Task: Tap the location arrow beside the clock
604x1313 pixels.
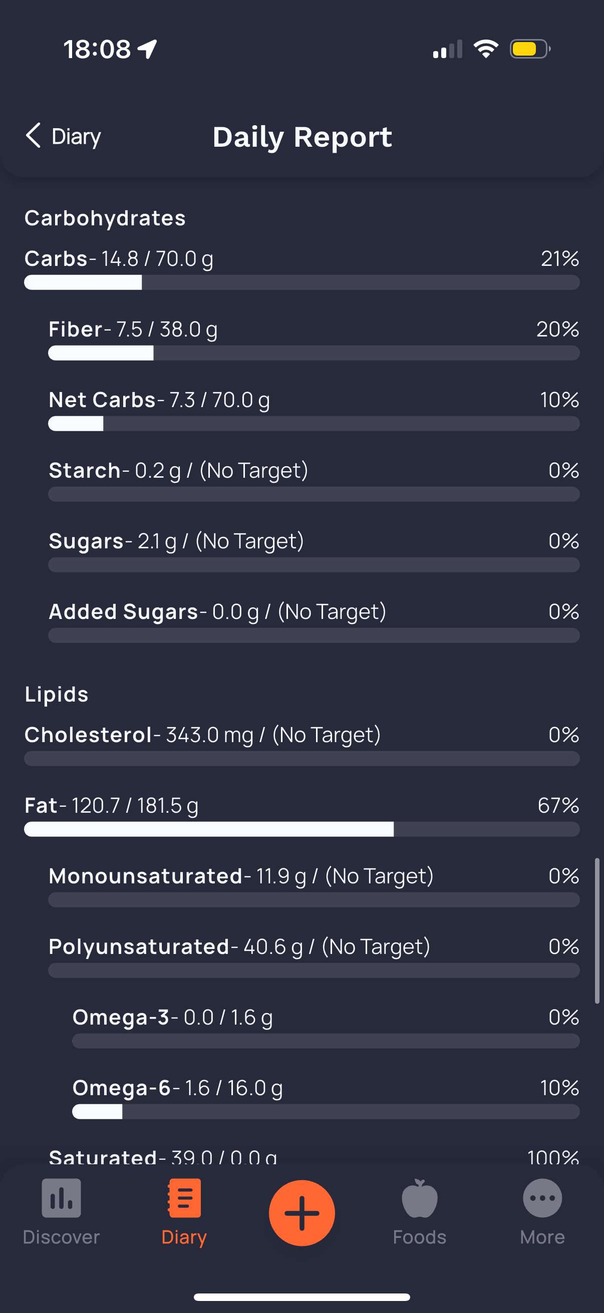Action: click(x=147, y=49)
